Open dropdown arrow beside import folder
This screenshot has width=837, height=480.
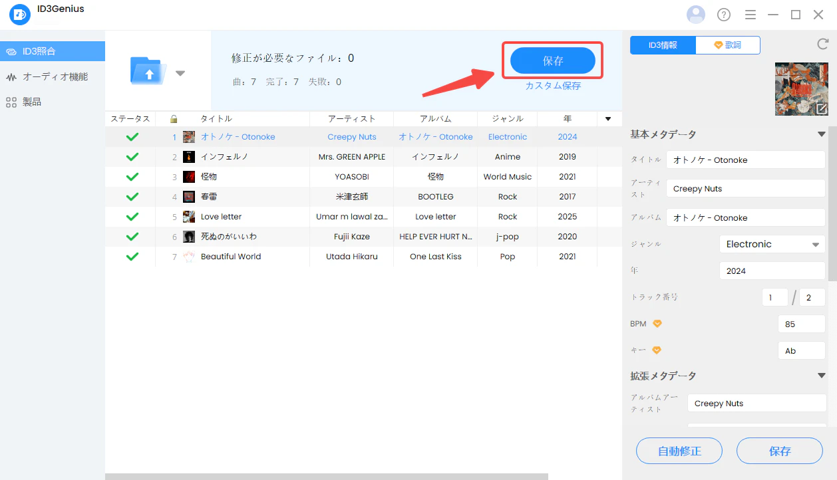pos(180,73)
